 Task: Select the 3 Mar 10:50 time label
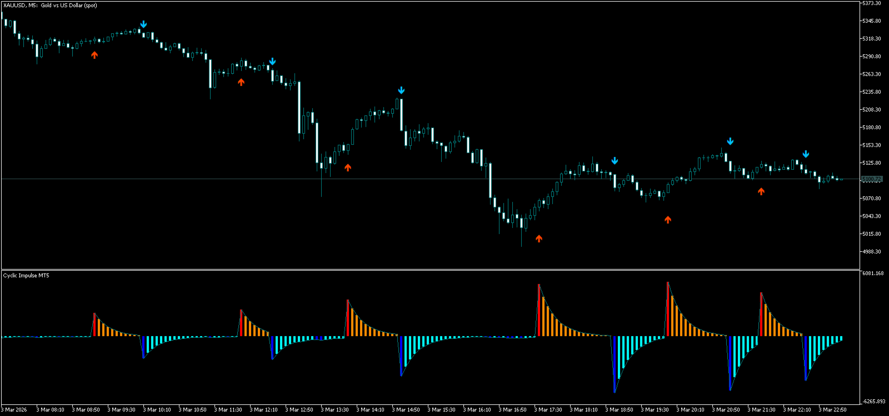coord(193,410)
